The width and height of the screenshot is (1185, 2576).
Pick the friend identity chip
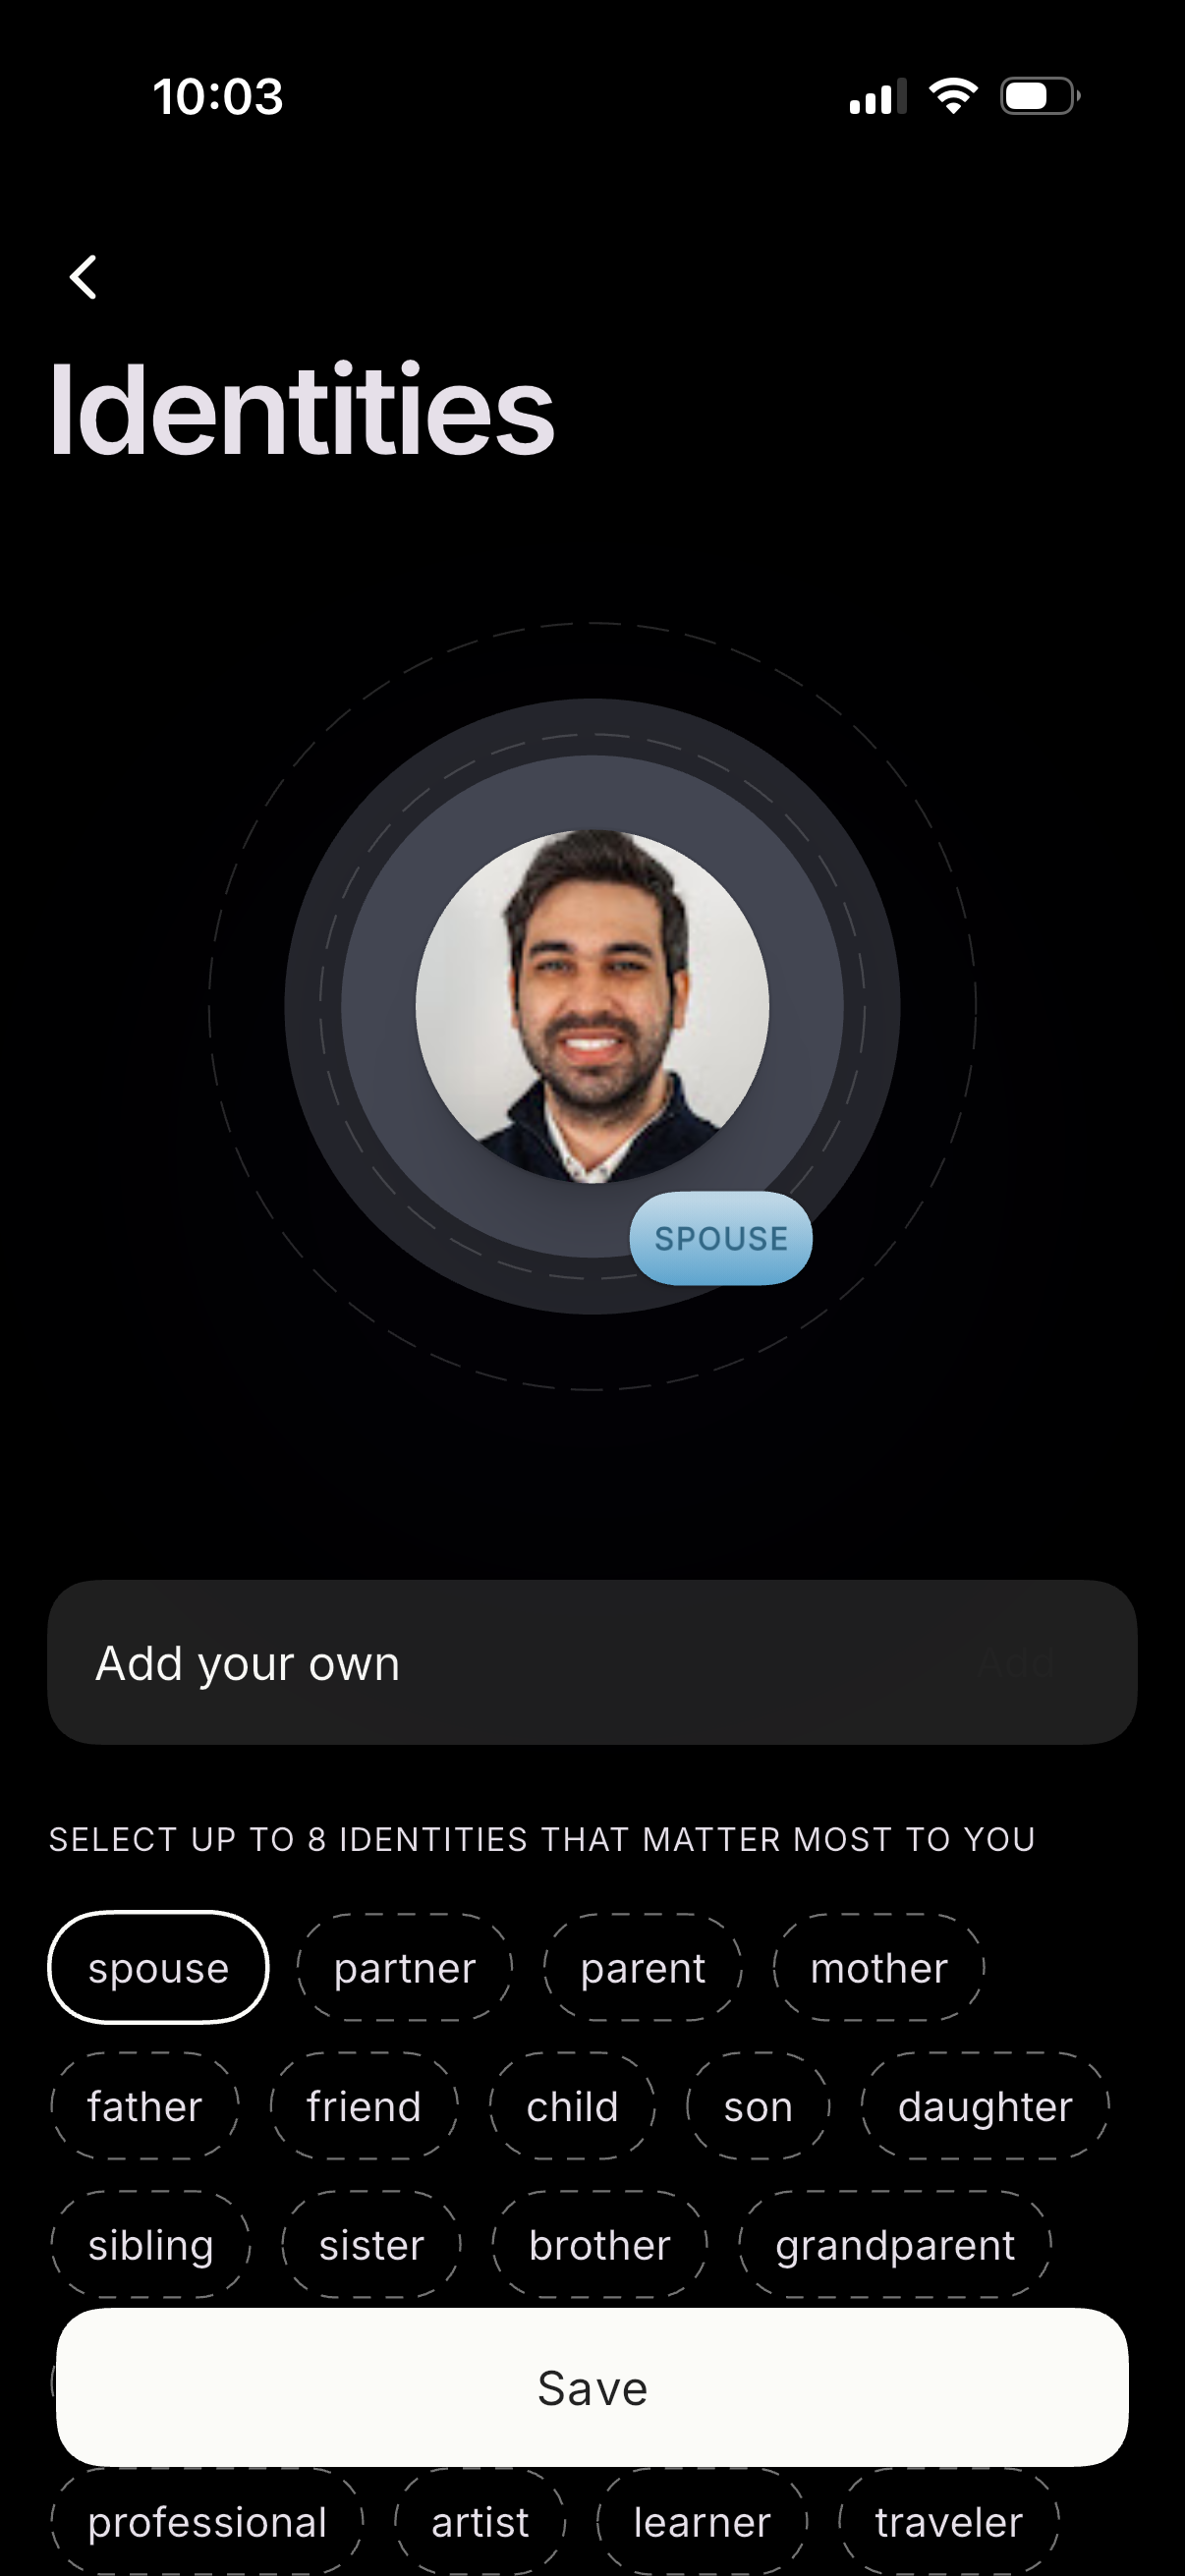pyautogui.click(x=364, y=2106)
